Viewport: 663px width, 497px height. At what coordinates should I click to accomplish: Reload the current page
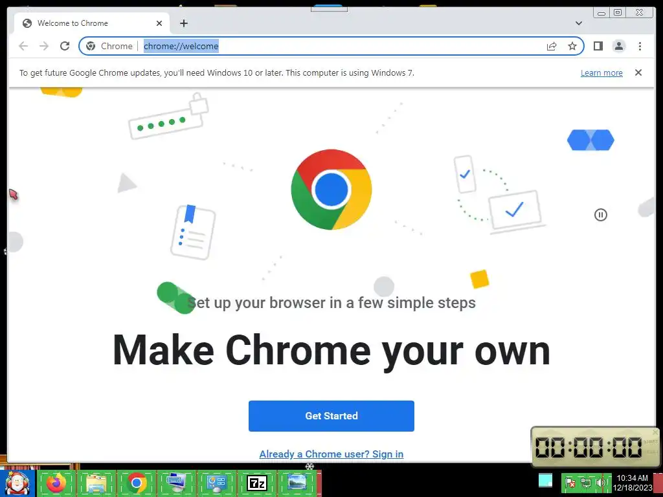65,46
